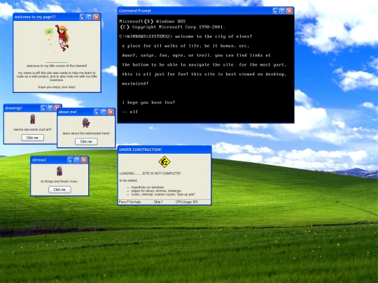Click 'welcome to my little corner' text

tap(57, 66)
